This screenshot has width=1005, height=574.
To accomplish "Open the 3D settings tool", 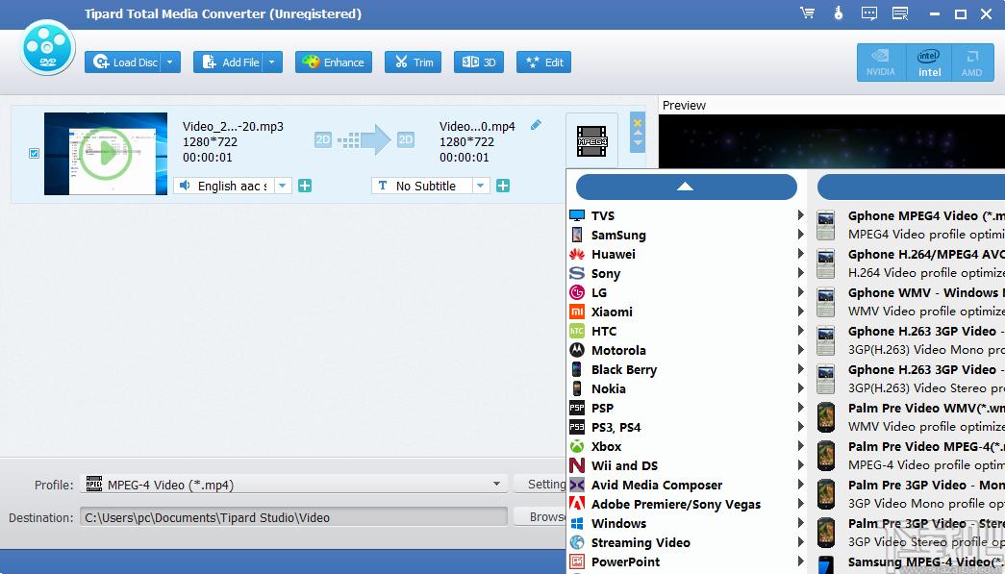I will [x=479, y=62].
